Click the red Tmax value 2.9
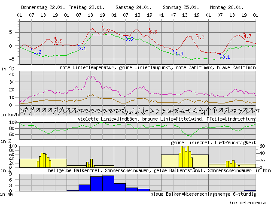271x206 pixels. (58, 41)
